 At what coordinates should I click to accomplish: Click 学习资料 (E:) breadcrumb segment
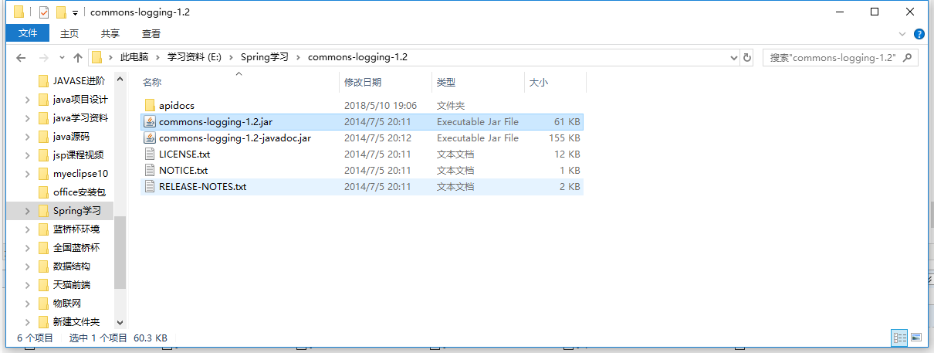195,57
